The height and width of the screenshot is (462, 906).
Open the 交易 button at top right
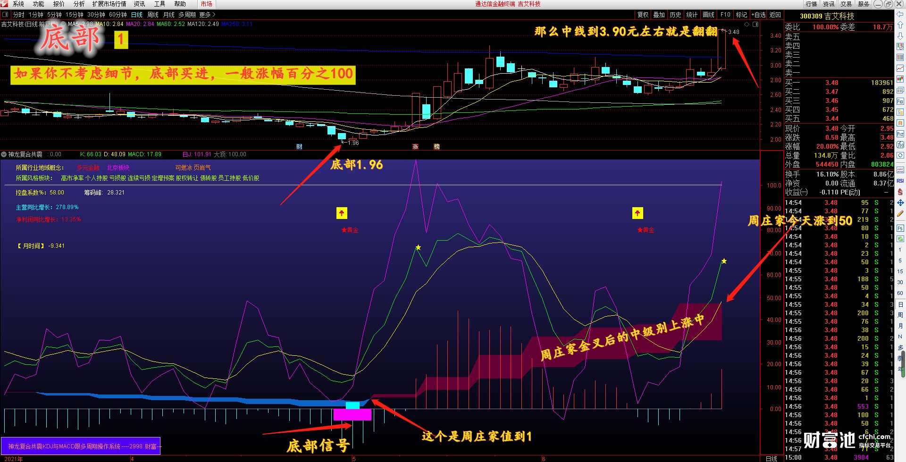click(846, 4)
